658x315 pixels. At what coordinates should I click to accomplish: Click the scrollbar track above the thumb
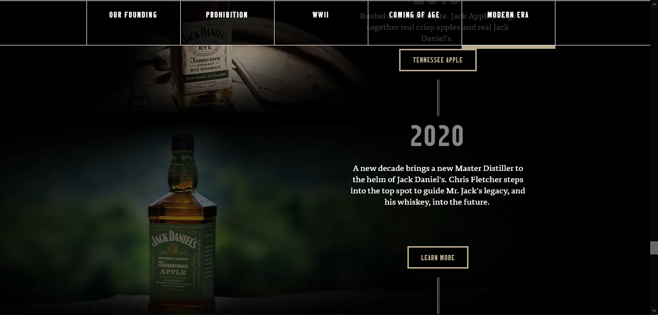(654, 122)
